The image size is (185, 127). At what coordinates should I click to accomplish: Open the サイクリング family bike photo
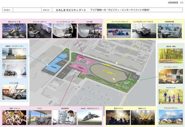coord(171,97)
